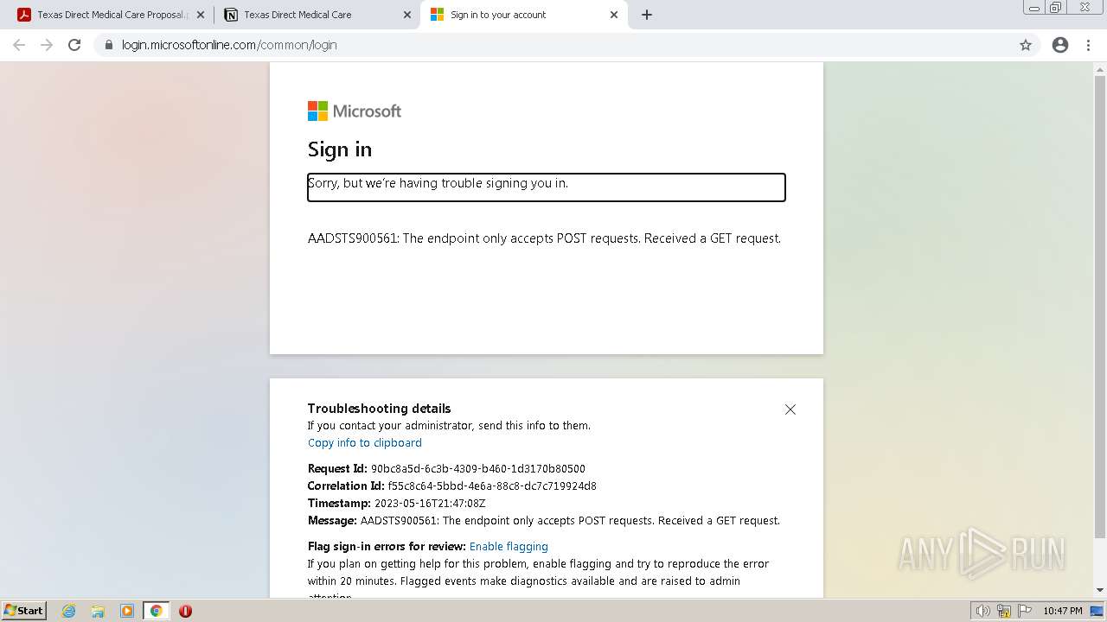This screenshot has height=622, width=1107.
Task: Click the Microsoft logo
Action: click(355, 111)
